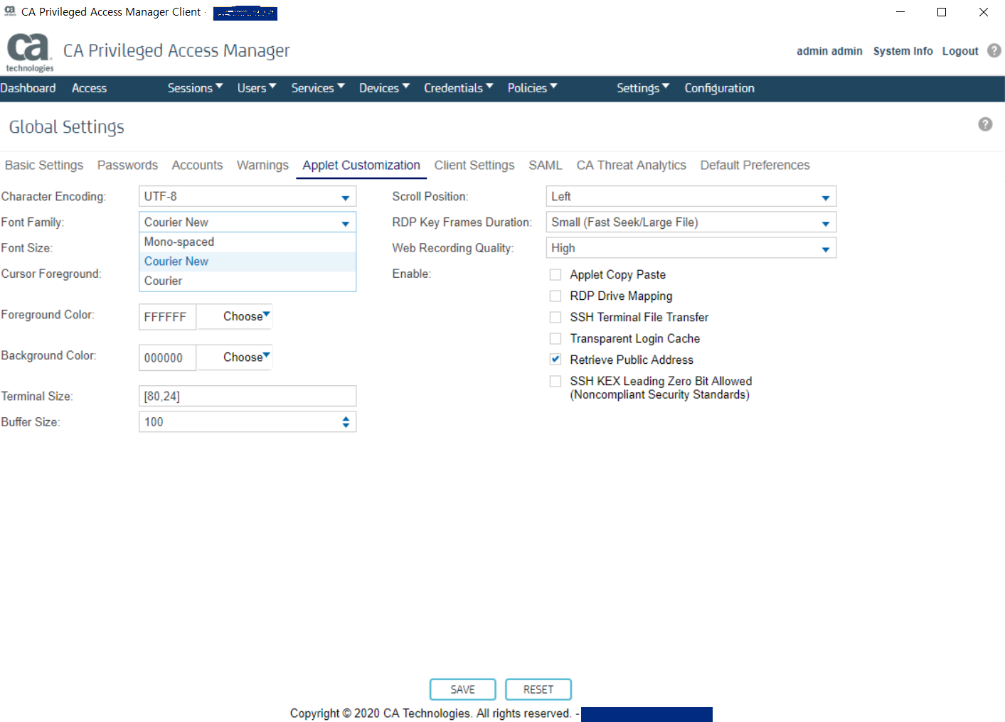
Task: Click the app icon in title bar
Action: (x=10, y=11)
